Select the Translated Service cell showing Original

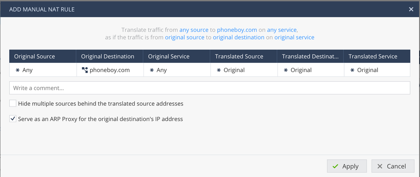pyautogui.click(x=377, y=70)
